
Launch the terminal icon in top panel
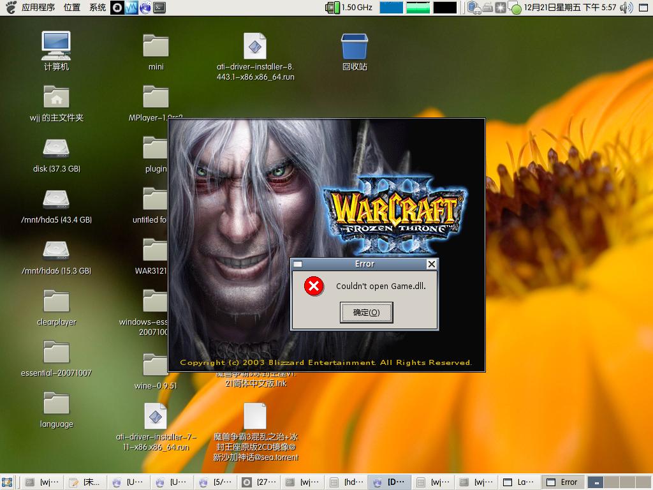[159, 8]
